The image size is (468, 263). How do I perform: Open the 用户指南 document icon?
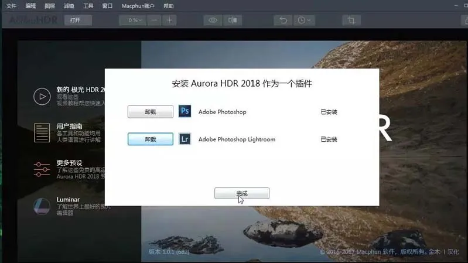coord(42,133)
